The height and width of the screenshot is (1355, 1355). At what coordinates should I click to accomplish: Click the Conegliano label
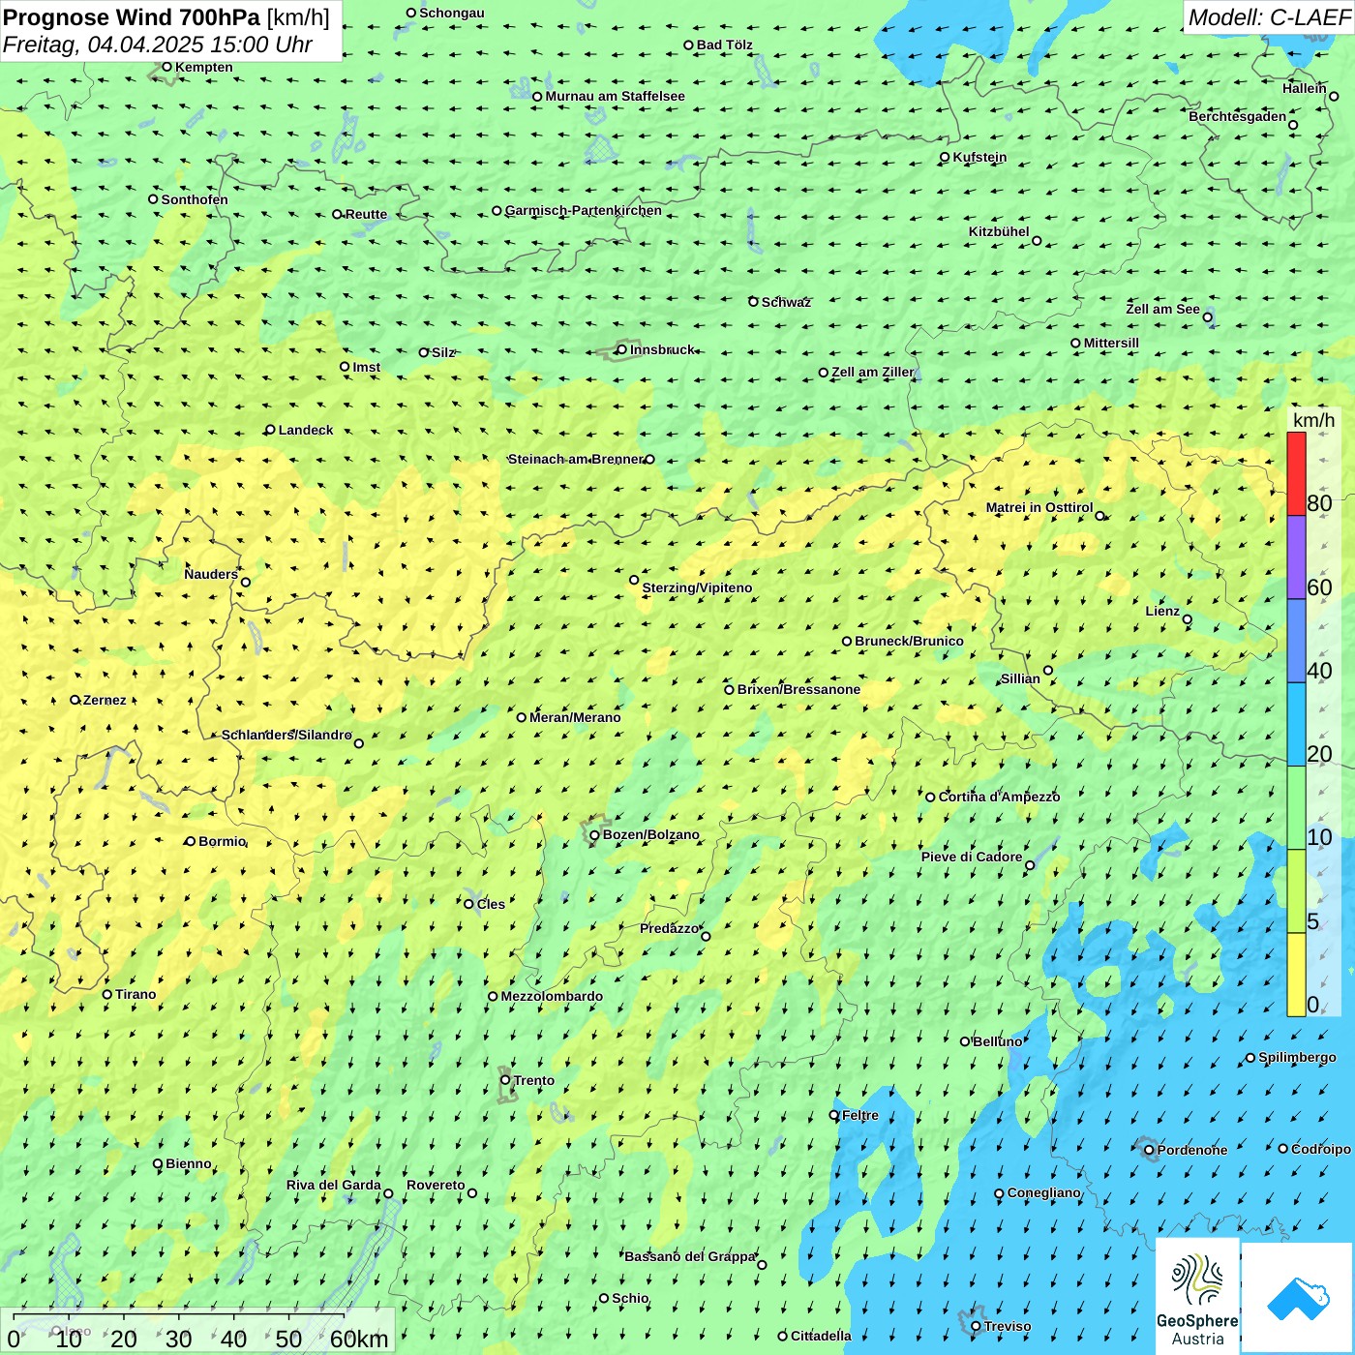[x=1043, y=1192]
